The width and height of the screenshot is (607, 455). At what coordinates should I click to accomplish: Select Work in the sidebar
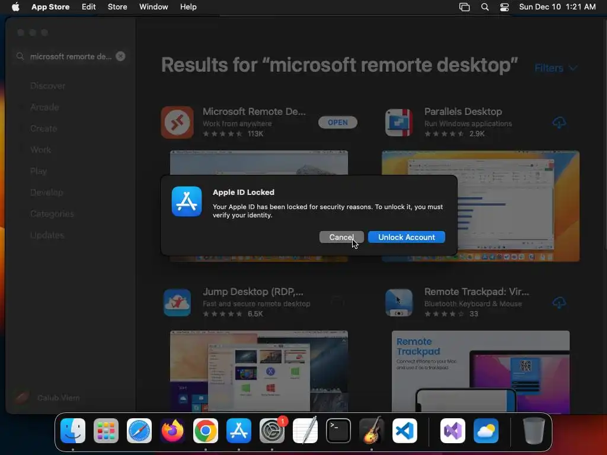click(x=41, y=150)
